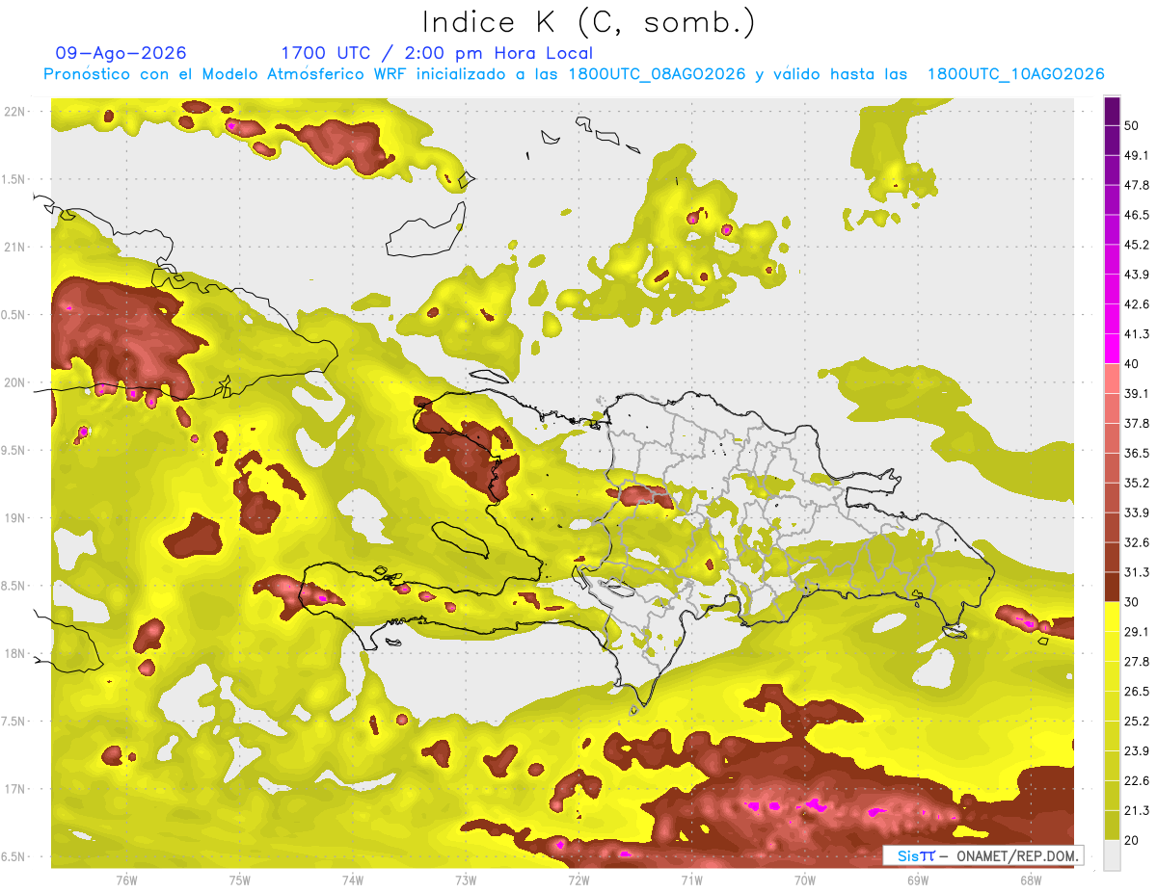The width and height of the screenshot is (1157, 893).
Task: Click the "17N" latitude axis label
Action: pos(14,789)
